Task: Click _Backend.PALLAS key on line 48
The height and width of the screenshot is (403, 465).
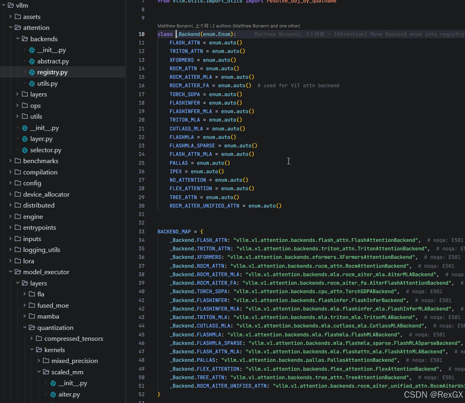Action: (192, 360)
